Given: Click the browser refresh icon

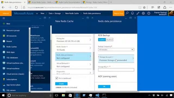Looking at the screenshot, I should pos(16,7).
